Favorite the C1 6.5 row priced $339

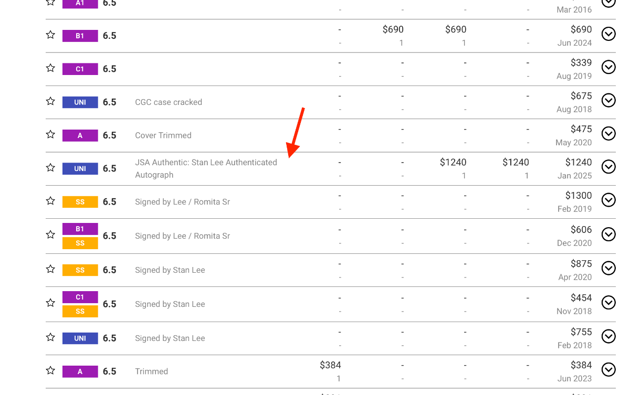tap(50, 68)
